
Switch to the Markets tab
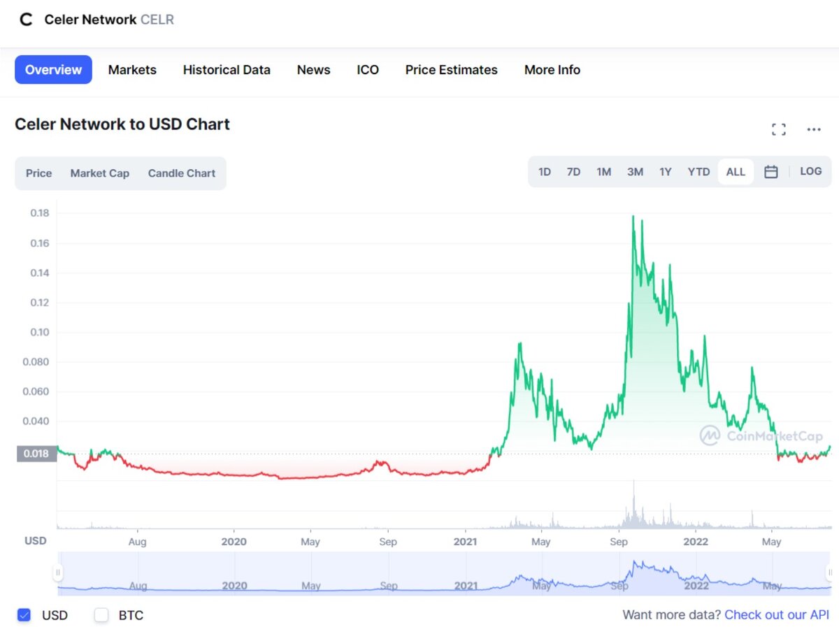click(x=132, y=70)
